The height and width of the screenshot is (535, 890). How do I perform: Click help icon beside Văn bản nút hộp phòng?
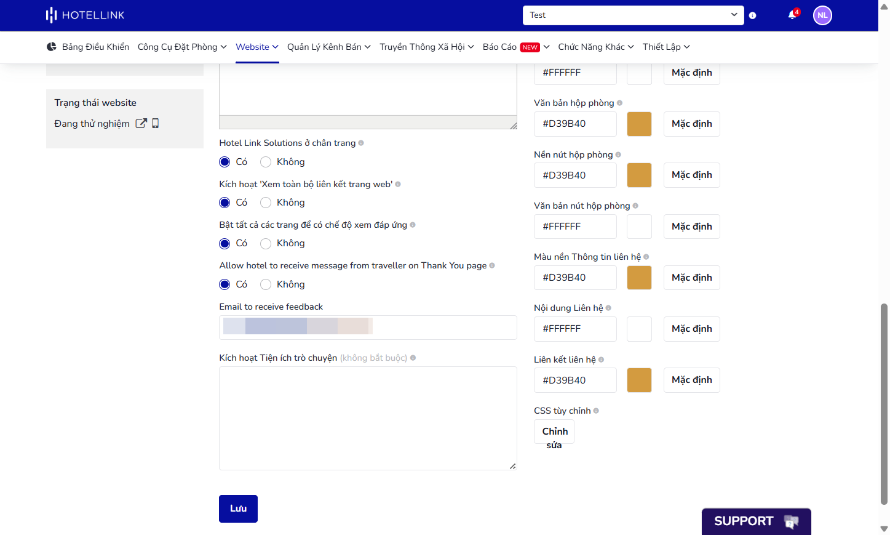635,206
